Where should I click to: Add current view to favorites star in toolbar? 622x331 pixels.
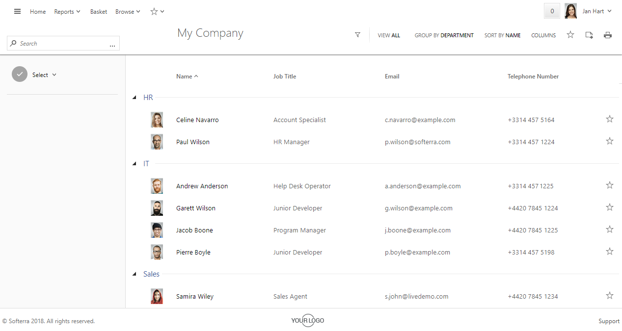[570, 35]
